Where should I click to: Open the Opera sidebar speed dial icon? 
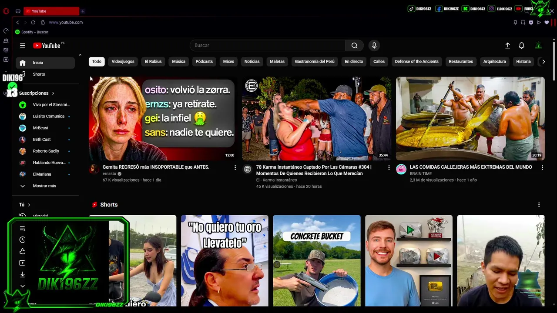coord(6,31)
